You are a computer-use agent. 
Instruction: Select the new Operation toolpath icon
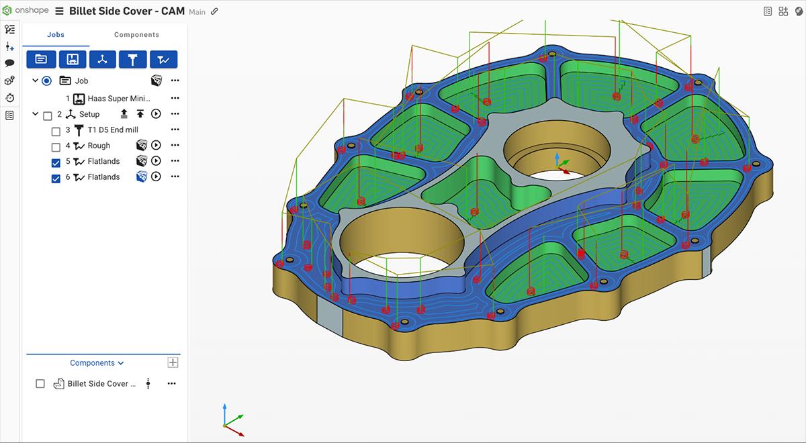pos(163,59)
